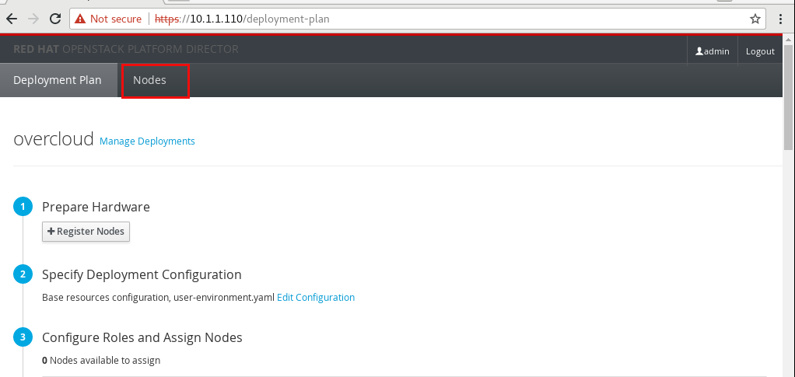The width and height of the screenshot is (795, 377).
Task: Click the Prepare Hardware heading
Action: pyautogui.click(x=96, y=207)
